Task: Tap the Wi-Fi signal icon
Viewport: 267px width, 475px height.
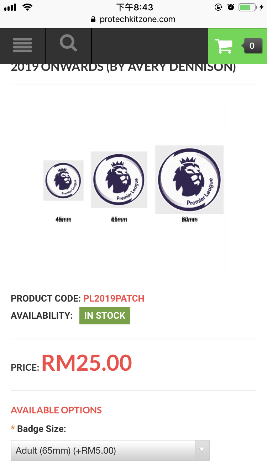Action: point(27,7)
